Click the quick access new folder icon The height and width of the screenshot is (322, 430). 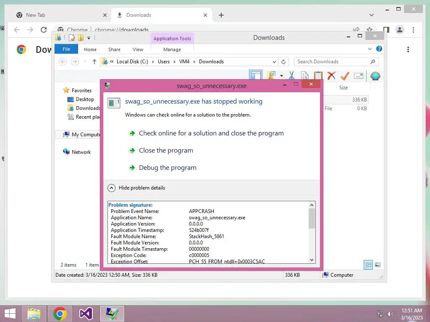click(81, 38)
